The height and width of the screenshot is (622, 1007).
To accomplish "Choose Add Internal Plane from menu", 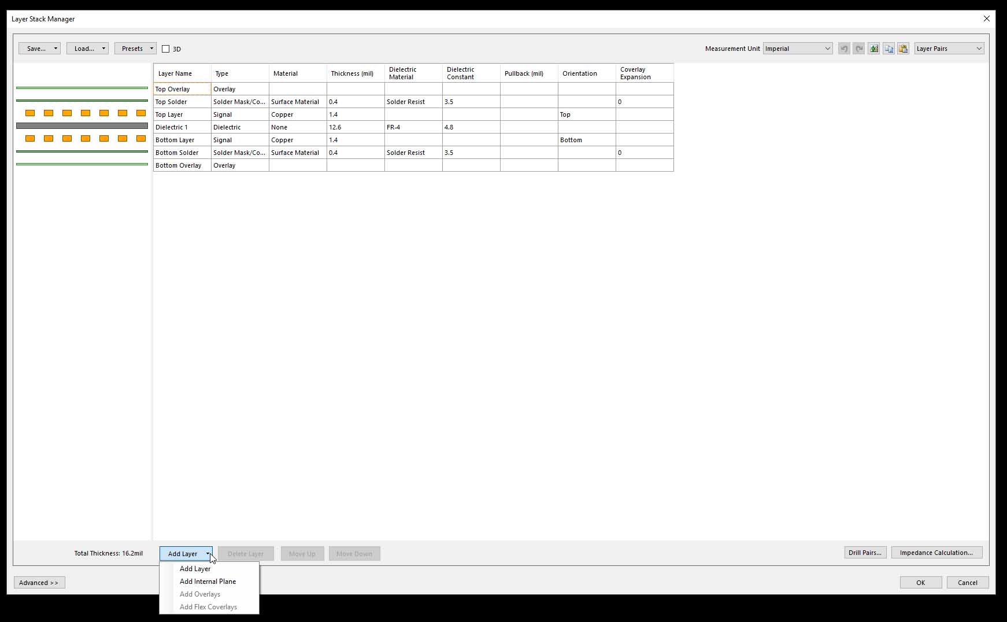I will (x=208, y=582).
